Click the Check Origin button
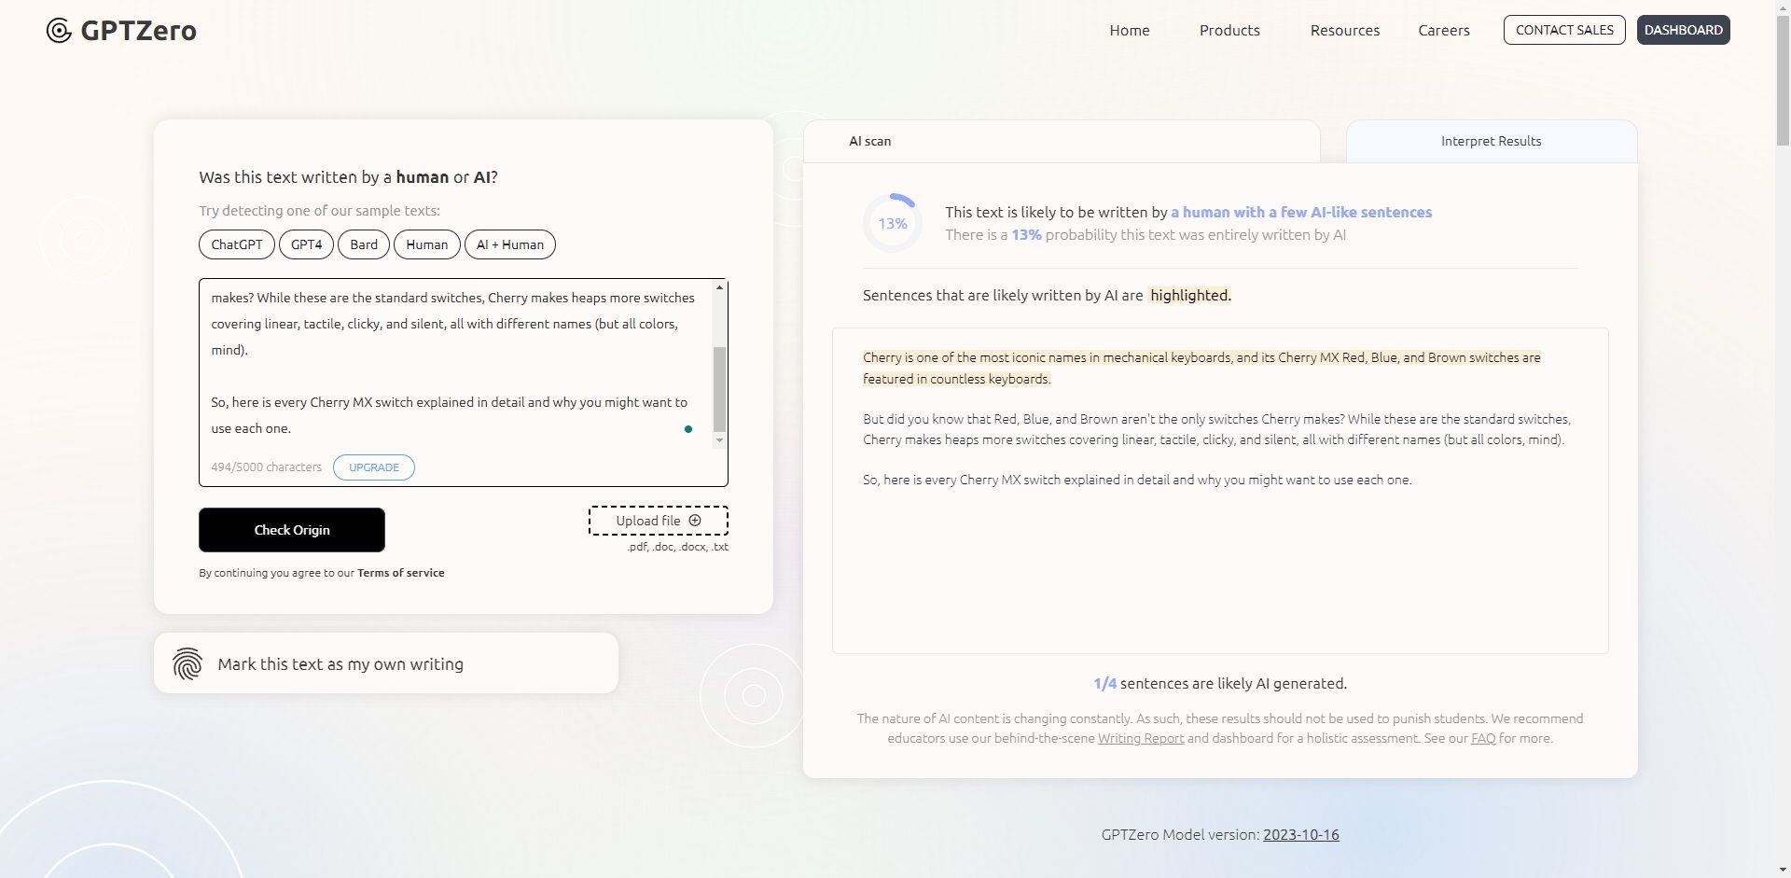The height and width of the screenshot is (878, 1791). [291, 529]
